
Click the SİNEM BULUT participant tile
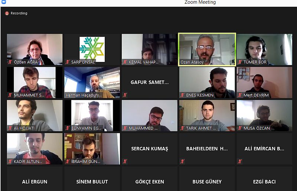tap(92, 179)
